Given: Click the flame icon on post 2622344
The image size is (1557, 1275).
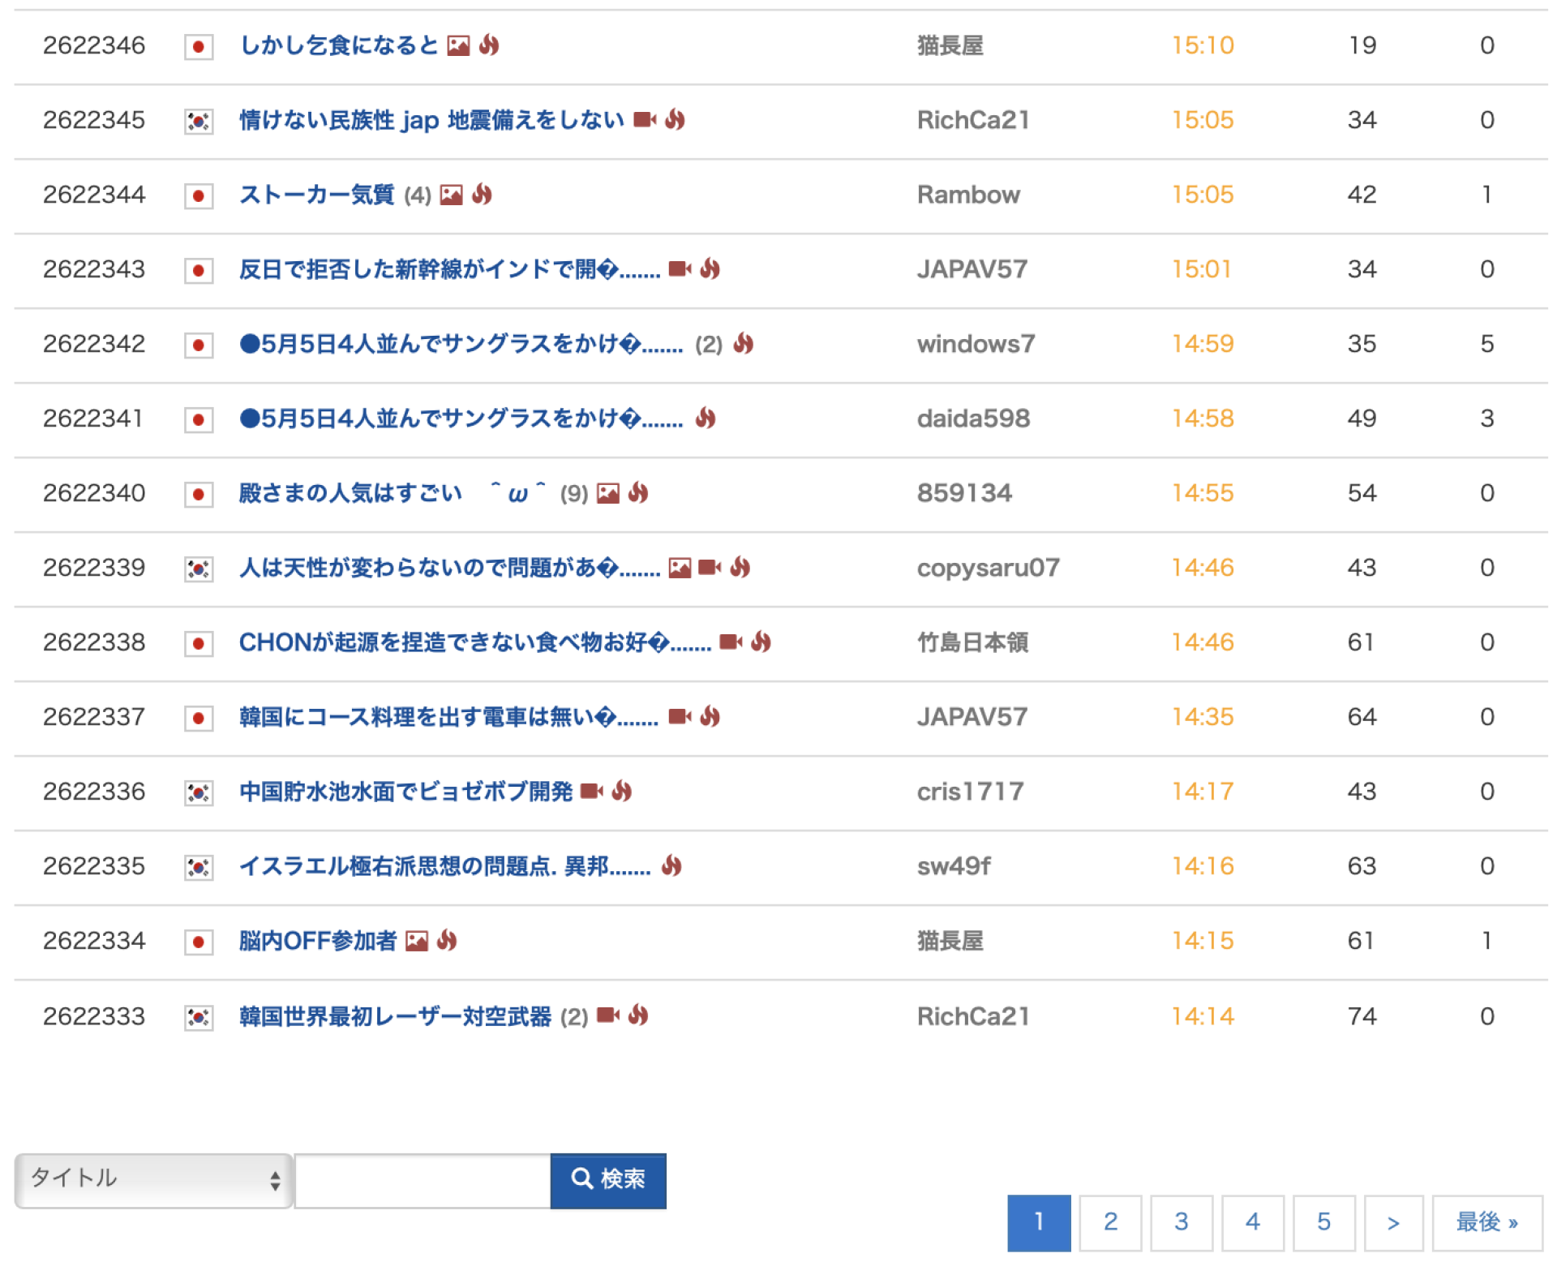Looking at the screenshot, I should click(x=483, y=195).
